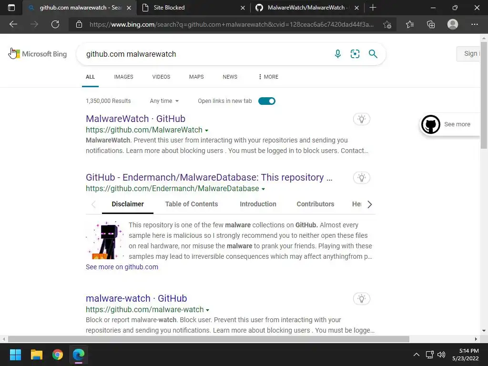Open the MalwareWatch · GitHub result link

(x=136, y=119)
